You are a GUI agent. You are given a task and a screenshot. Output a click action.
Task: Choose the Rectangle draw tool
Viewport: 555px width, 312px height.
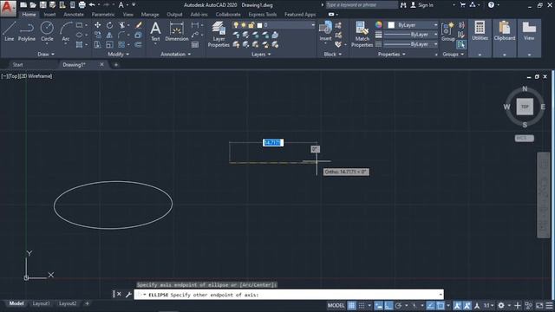pyautogui.click(x=79, y=25)
